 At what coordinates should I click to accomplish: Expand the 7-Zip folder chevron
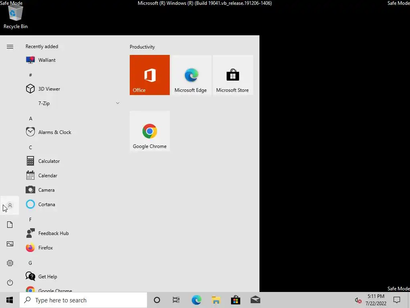118,103
